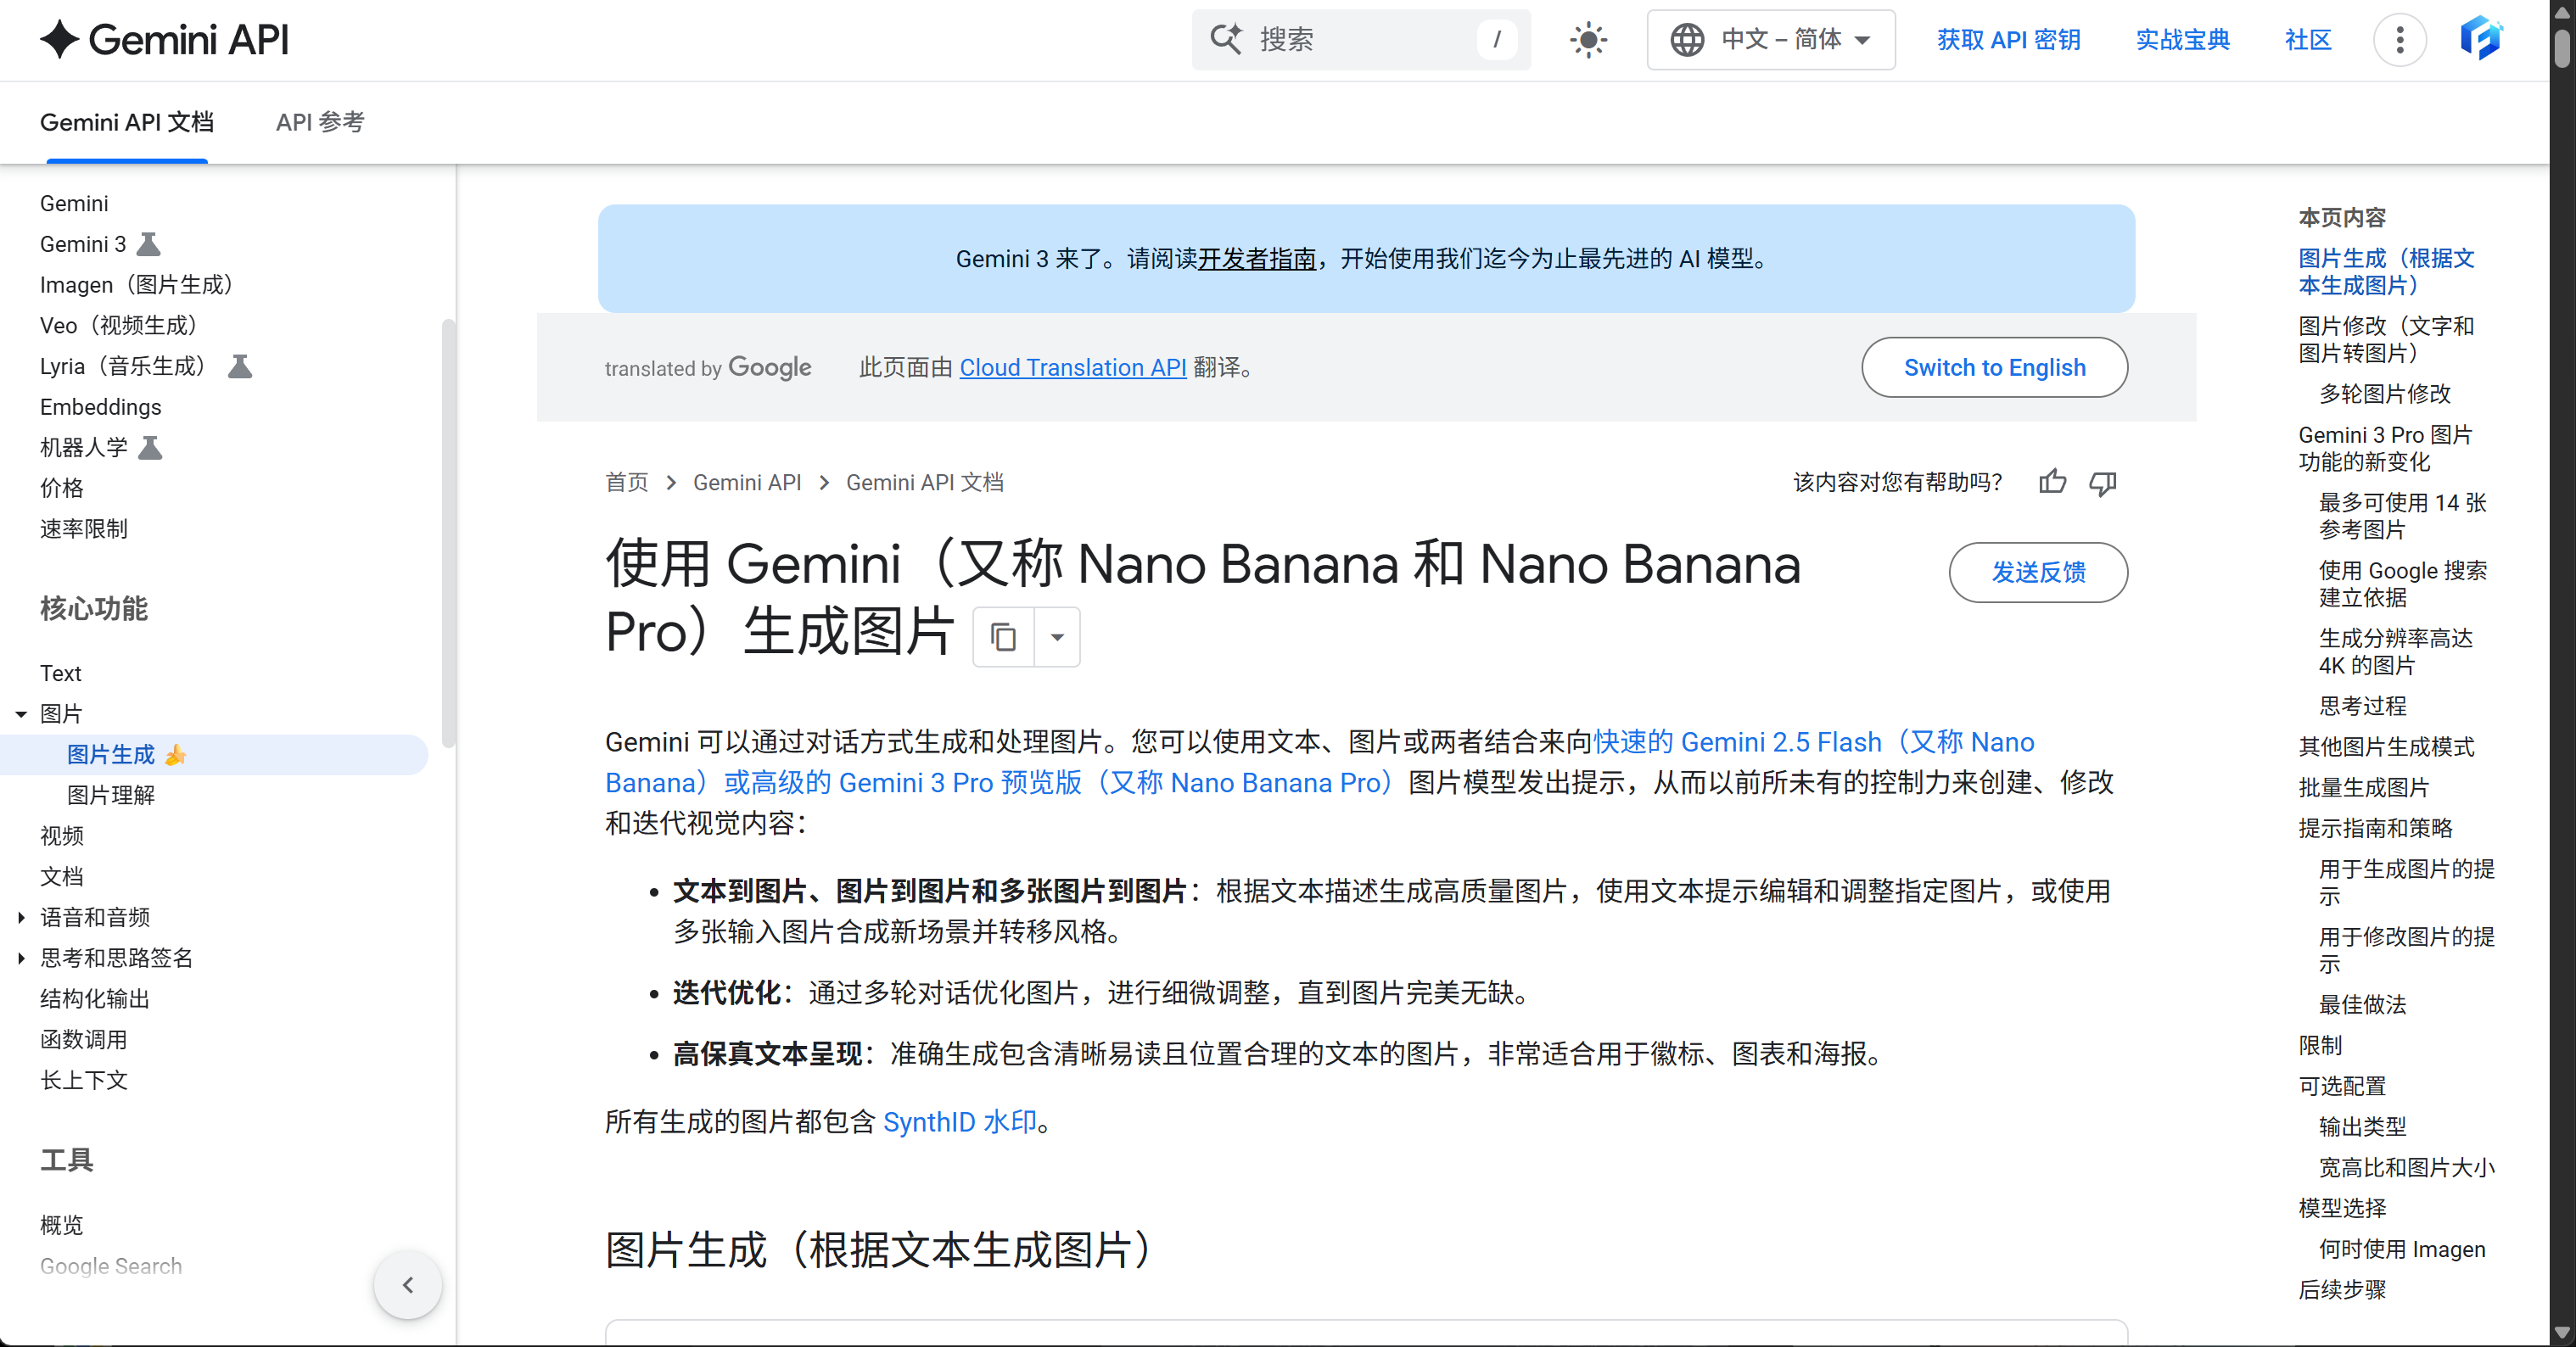Expand the 语音和音频 tree section
2576x1347 pixels.
click(x=21, y=917)
